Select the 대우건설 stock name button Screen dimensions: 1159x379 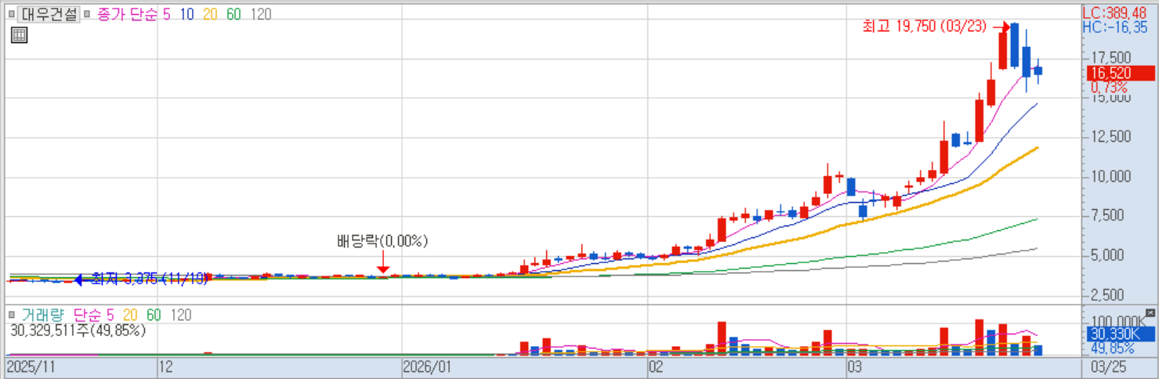(x=49, y=14)
